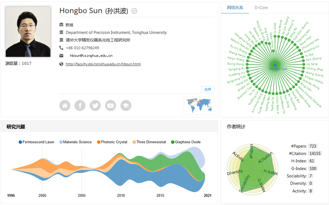
Task: Click the homepage icon in social row
Action: pos(65,106)
